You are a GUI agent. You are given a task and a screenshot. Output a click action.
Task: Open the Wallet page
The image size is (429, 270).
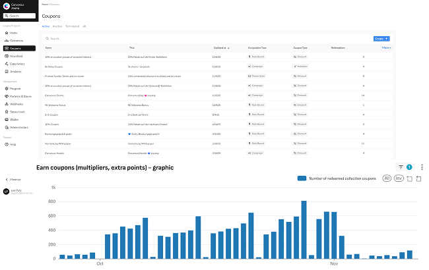pos(14,120)
